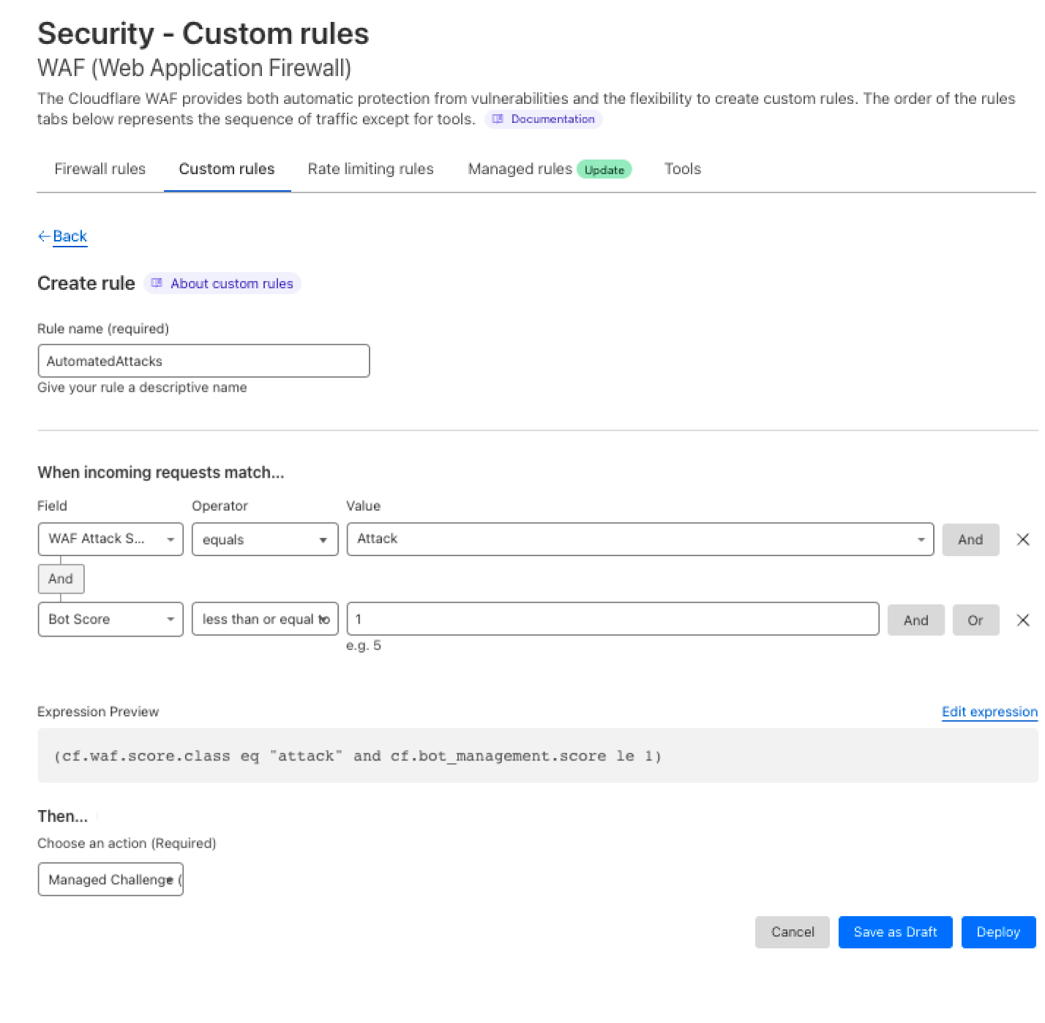Deploy the custom rule
This screenshot has height=1023, width=1045.
pyautogui.click(x=998, y=932)
